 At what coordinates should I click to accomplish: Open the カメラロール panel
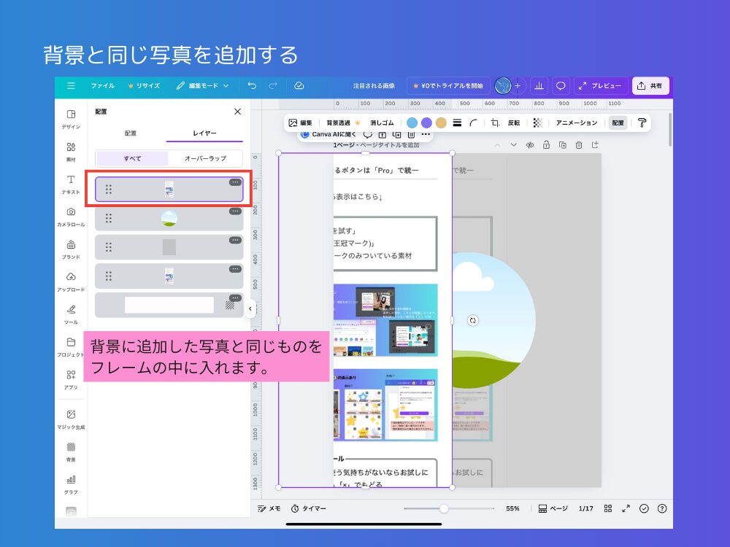[x=70, y=216]
